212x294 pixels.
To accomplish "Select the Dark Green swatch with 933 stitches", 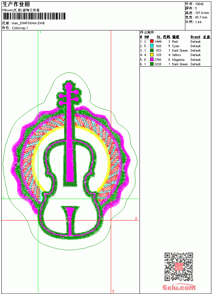I will (x=152, y=50).
